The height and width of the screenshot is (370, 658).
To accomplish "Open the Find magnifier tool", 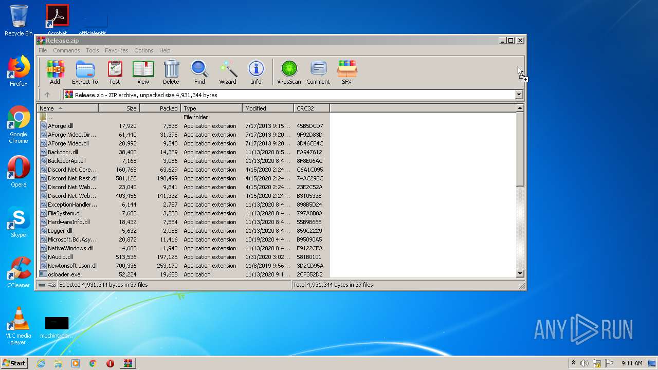I will [199, 72].
